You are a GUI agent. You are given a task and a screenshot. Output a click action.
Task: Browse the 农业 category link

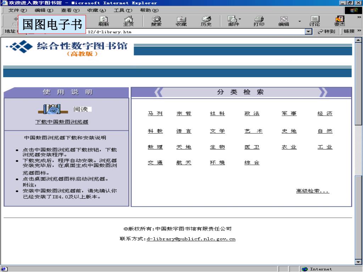tap(289, 147)
